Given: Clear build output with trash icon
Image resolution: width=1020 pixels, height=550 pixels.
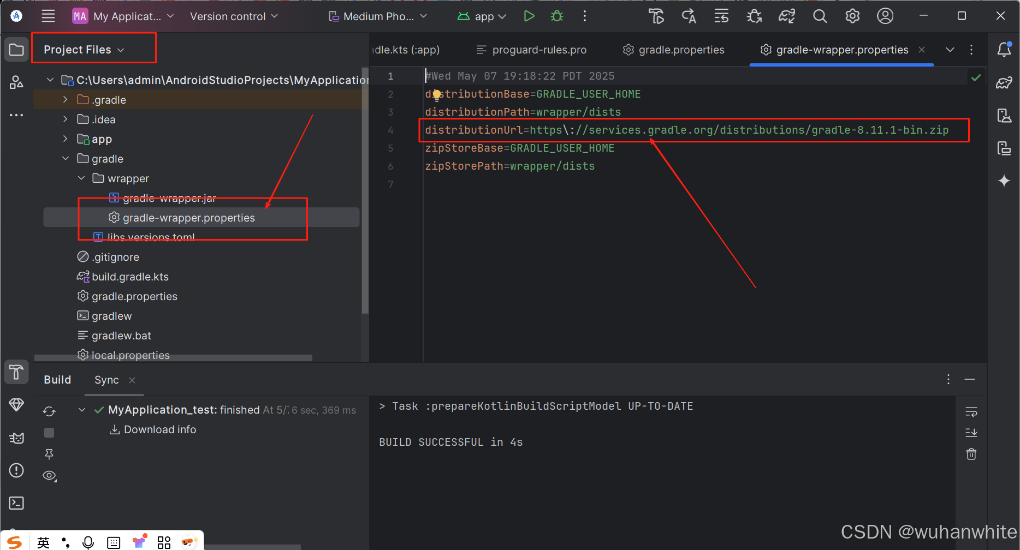Looking at the screenshot, I should point(971,454).
